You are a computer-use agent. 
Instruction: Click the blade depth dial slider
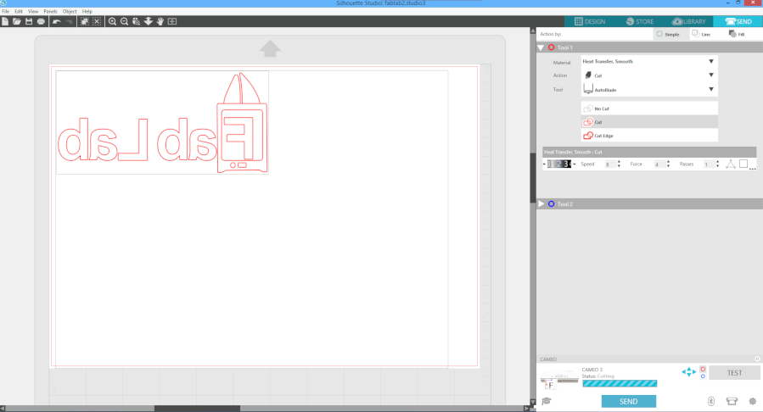[x=558, y=164]
